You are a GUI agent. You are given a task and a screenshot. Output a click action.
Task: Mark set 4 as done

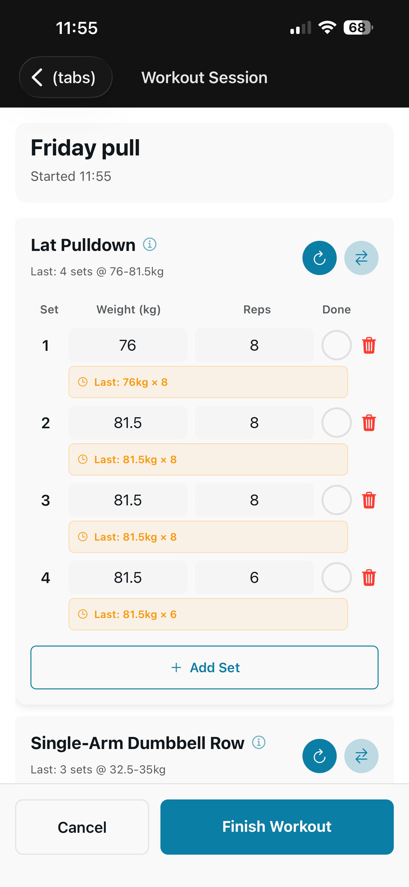coord(336,577)
